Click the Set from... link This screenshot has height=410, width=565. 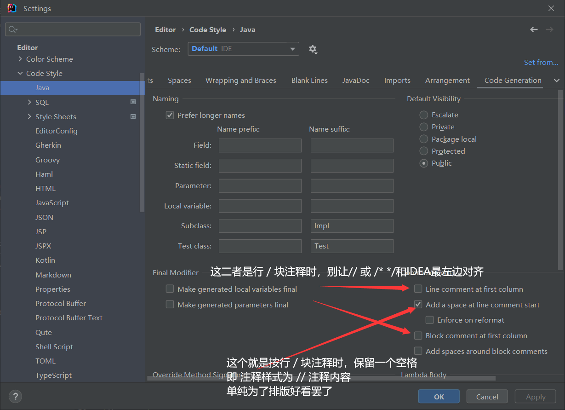click(541, 63)
